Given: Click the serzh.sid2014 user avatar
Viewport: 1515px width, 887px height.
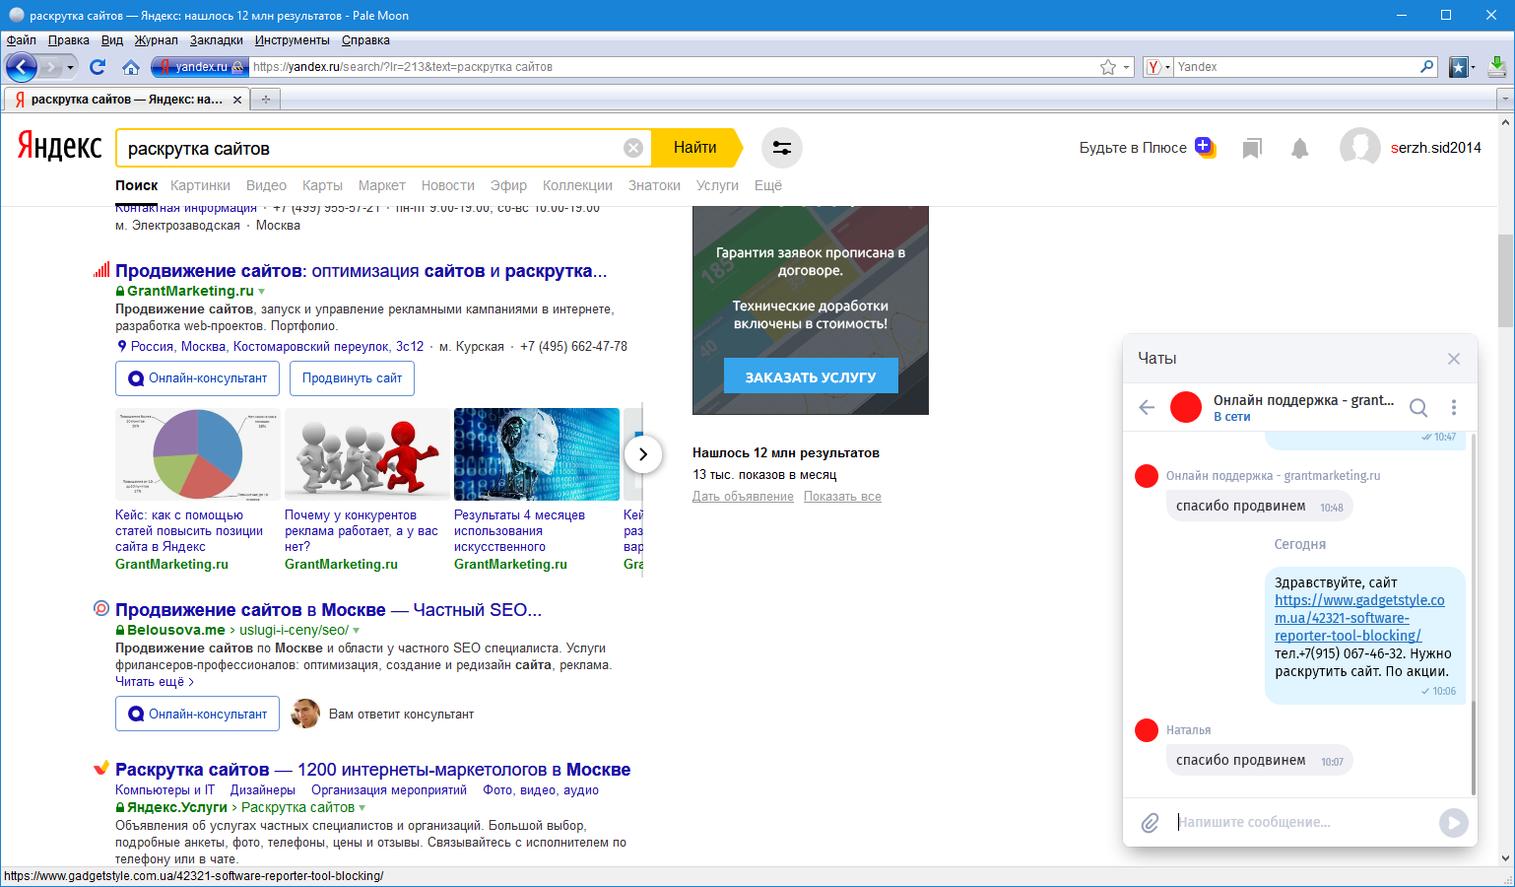Looking at the screenshot, I should (x=1359, y=148).
